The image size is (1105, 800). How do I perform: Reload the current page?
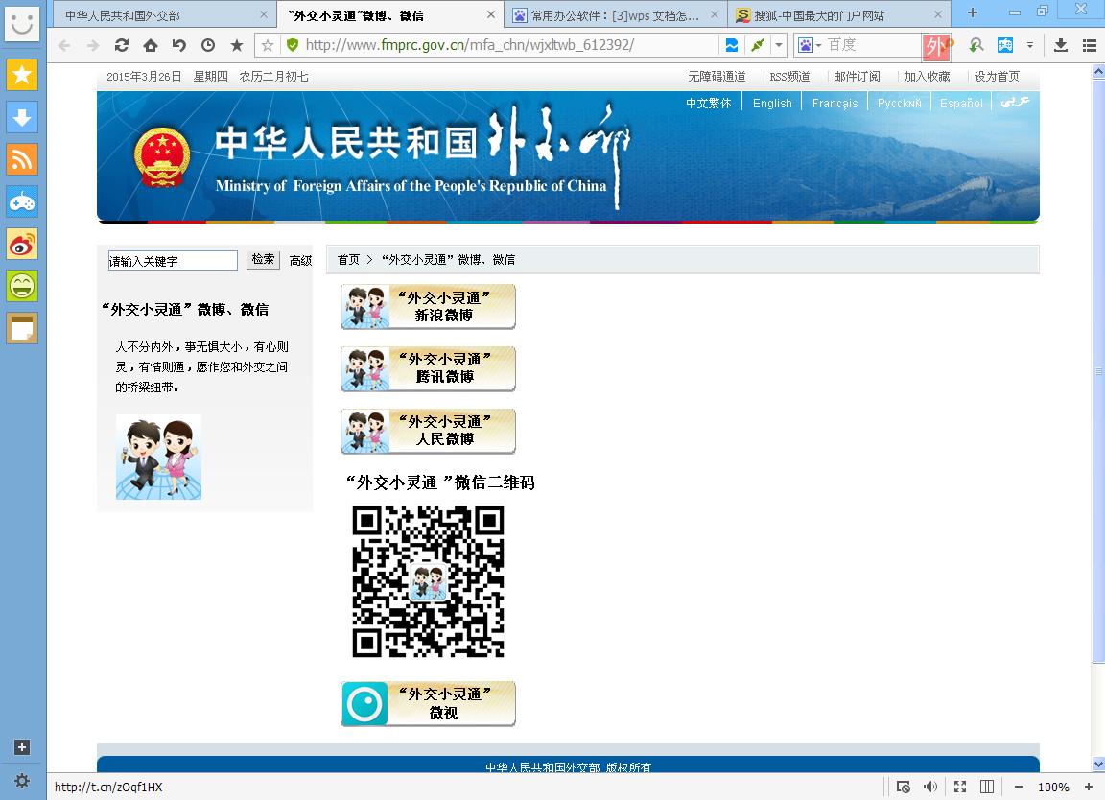point(122,45)
